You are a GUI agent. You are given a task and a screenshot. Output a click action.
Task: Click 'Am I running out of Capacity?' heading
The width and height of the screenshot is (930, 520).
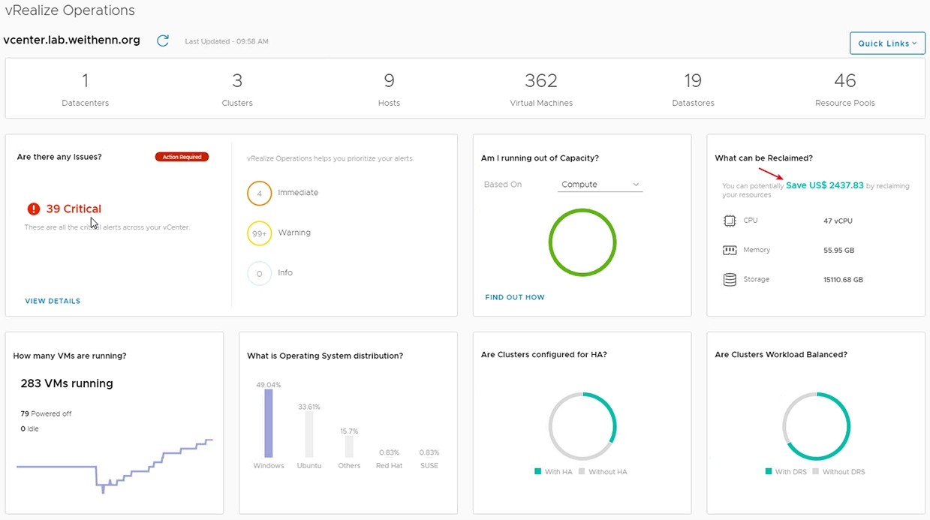pyautogui.click(x=540, y=158)
